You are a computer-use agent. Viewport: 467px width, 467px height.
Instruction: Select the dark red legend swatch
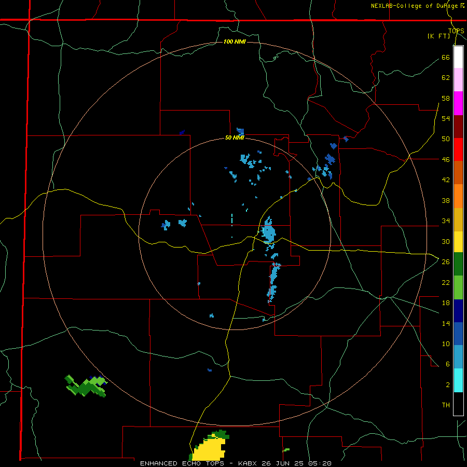click(x=458, y=126)
